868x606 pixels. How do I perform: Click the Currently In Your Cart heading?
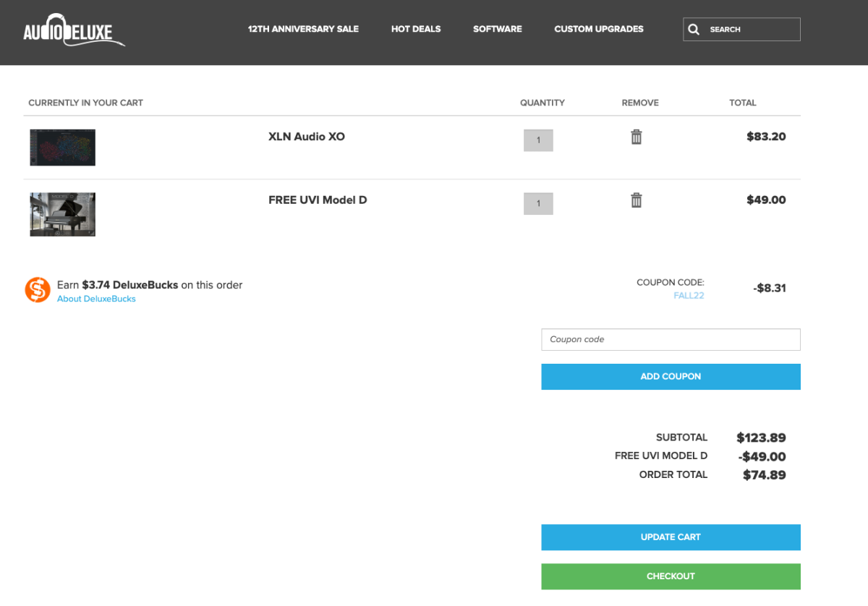(x=86, y=103)
